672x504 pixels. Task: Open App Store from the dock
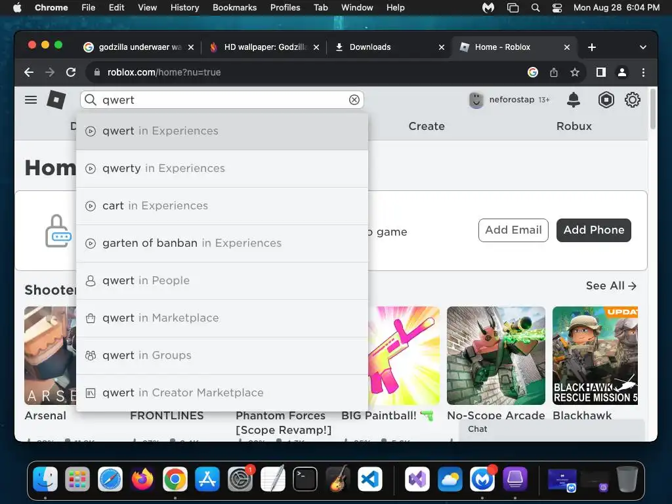click(207, 479)
